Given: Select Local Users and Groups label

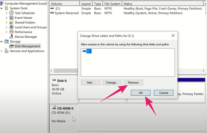Looking at the screenshot, I should (x=31, y=27).
